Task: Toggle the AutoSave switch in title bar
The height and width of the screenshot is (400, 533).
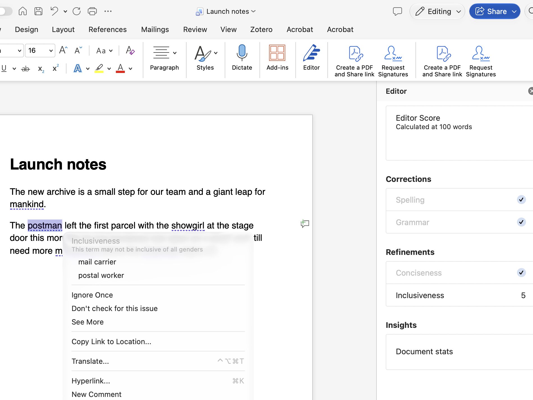Action: click(x=6, y=11)
